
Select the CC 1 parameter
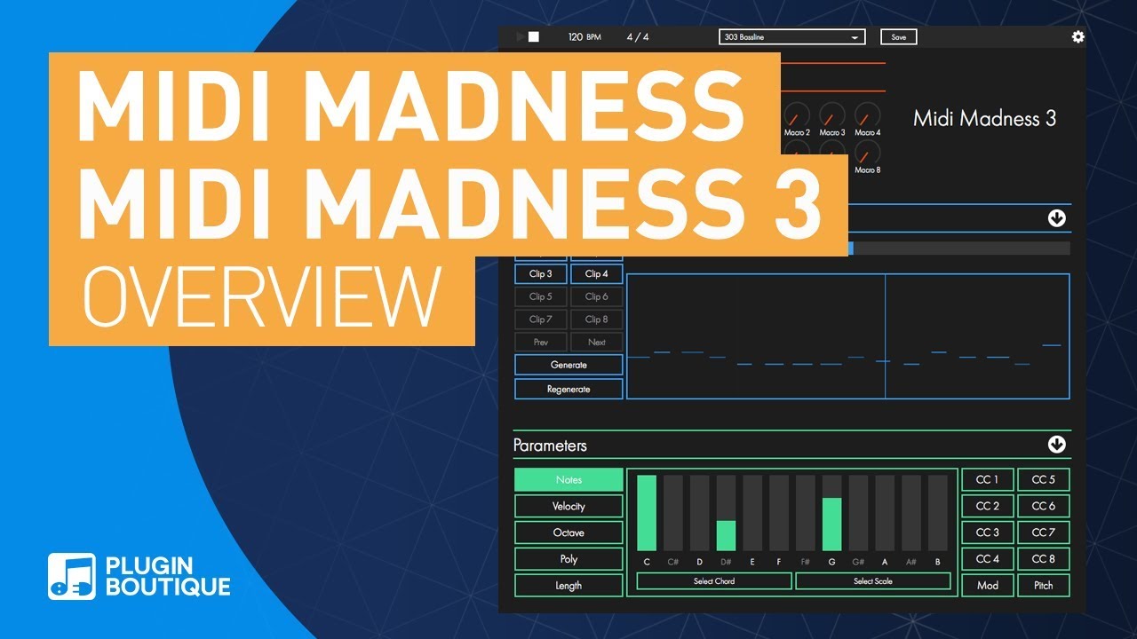pos(988,480)
